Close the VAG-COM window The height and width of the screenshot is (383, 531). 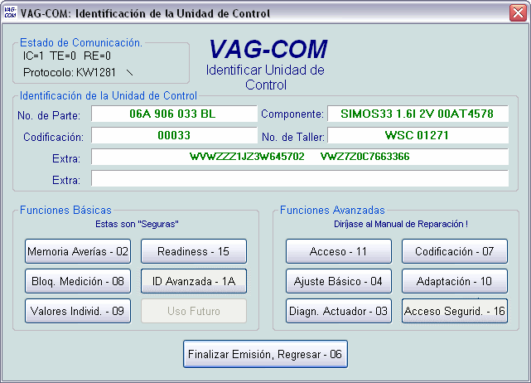pyautogui.click(x=518, y=13)
